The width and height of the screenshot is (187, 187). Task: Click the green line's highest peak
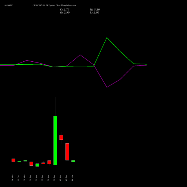coord(107,37)
